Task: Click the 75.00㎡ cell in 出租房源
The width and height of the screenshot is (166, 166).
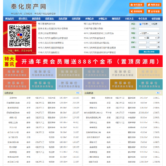Action: pos(143,142)
